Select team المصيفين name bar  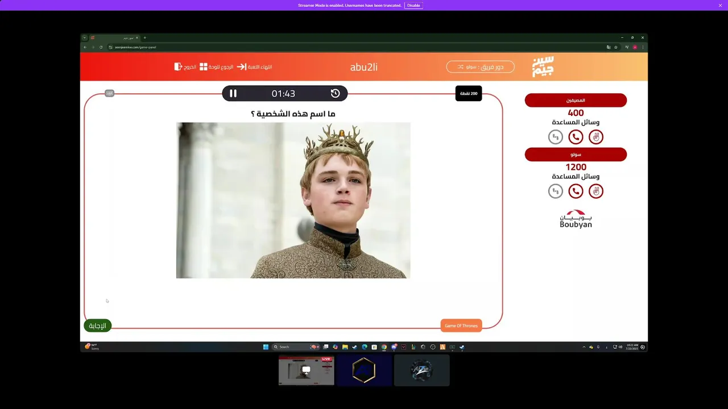tap(576, 101)
